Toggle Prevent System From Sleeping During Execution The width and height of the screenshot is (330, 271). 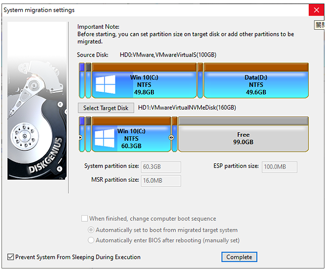tap(74, 257)
